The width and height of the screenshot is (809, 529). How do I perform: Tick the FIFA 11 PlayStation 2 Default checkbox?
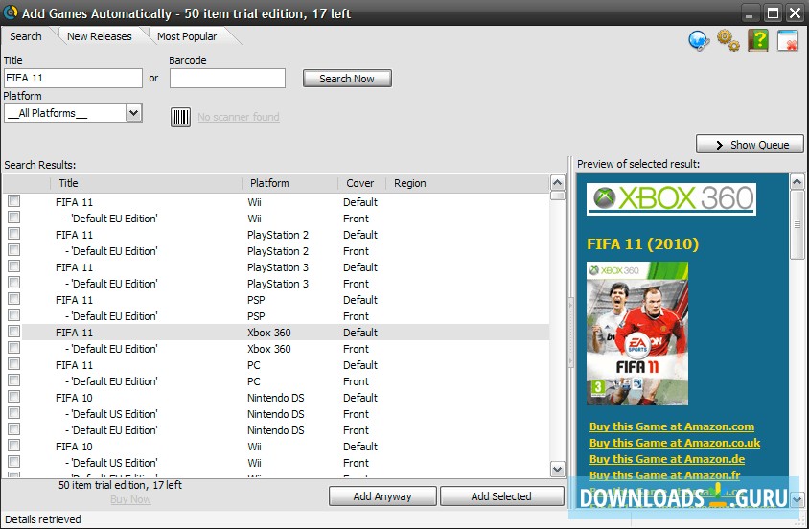pyautogui.click(x=14, y=234)
